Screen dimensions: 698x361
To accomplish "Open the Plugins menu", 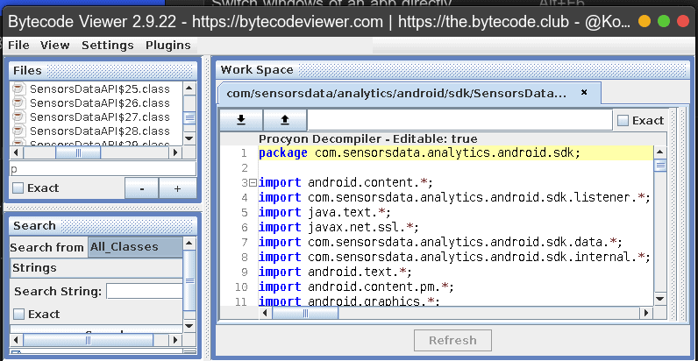I will 168,46.
